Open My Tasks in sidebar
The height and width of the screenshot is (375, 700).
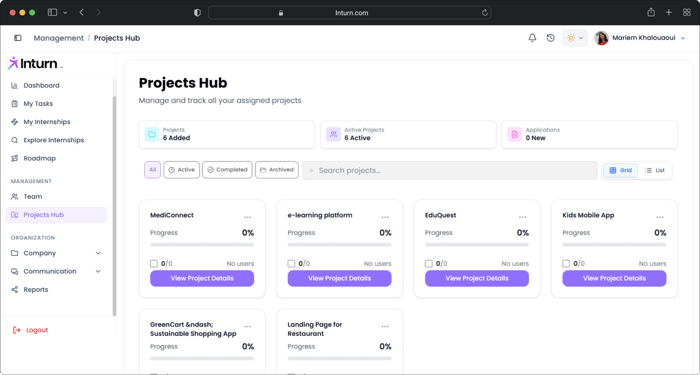(38, 104)
